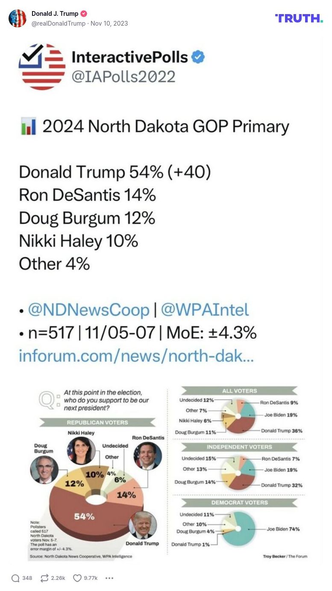
Task: Click Donald Trump's profile avatar
Action: pyautogui.click(x=18, y=18)
